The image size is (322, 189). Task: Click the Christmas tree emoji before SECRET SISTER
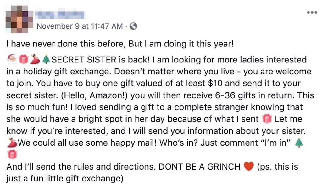[x=46, y=59]
